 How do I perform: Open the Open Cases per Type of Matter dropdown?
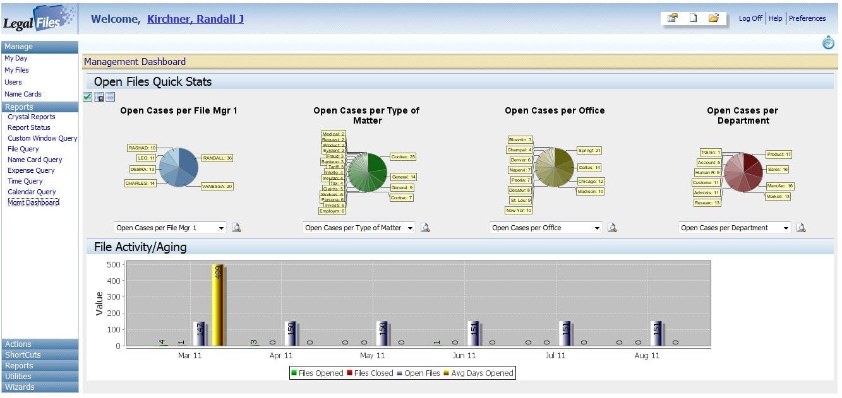(358, 227)
